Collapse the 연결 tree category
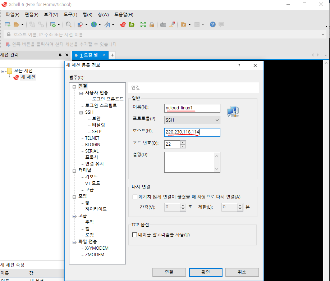Screen dimensions: 330x281 pos(74,87)
